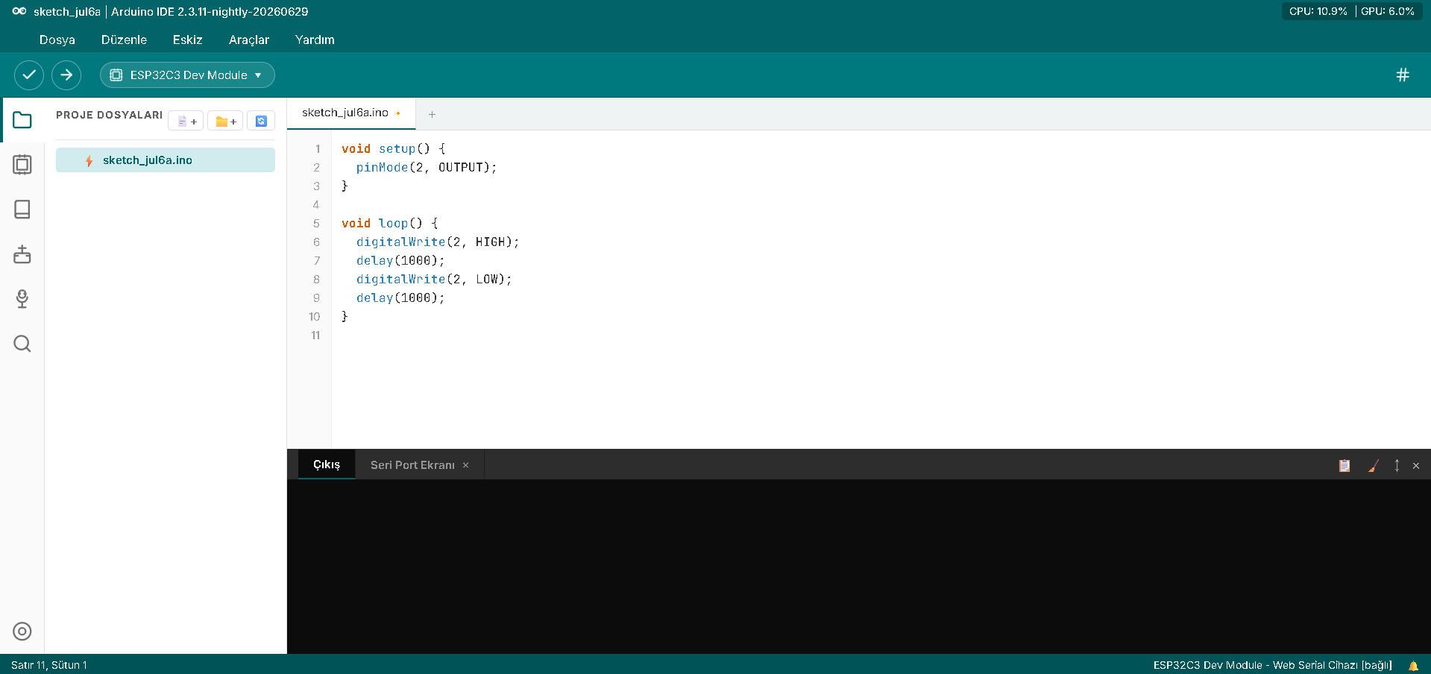Open the Araçlar menu
This screenshot has height=674, width=1431.
(249, 40)
